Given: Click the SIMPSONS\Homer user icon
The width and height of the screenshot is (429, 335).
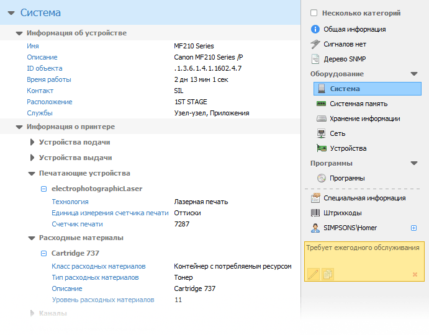Looking at the screenshot, I should tap(315, 228).
